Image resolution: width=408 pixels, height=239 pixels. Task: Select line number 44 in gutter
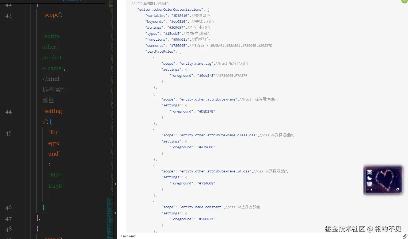click(8, 112)
